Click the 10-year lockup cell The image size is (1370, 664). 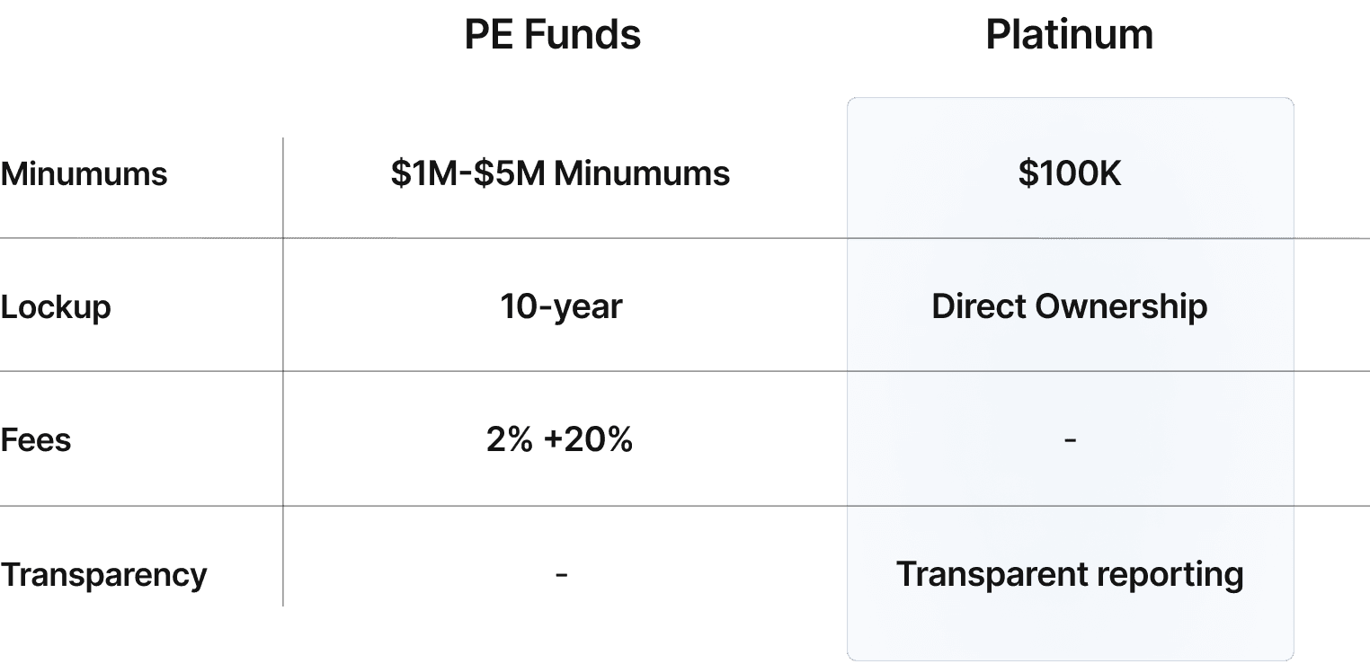[x=561, y=307]
